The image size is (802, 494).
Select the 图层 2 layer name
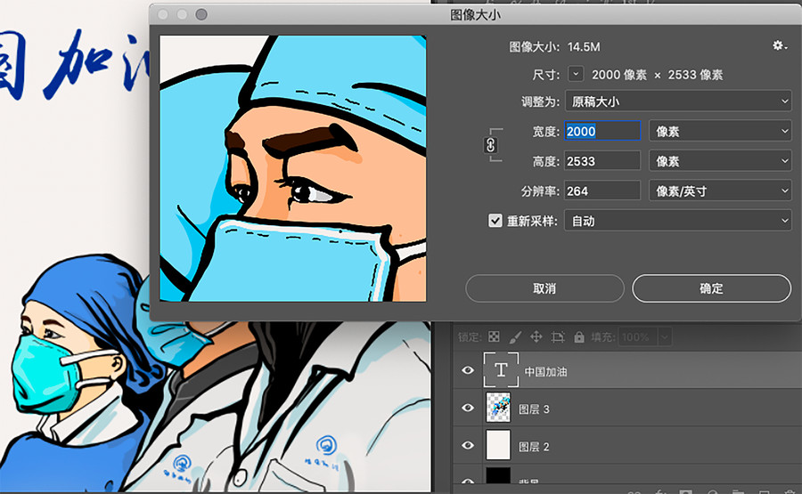tap(534, 447)
